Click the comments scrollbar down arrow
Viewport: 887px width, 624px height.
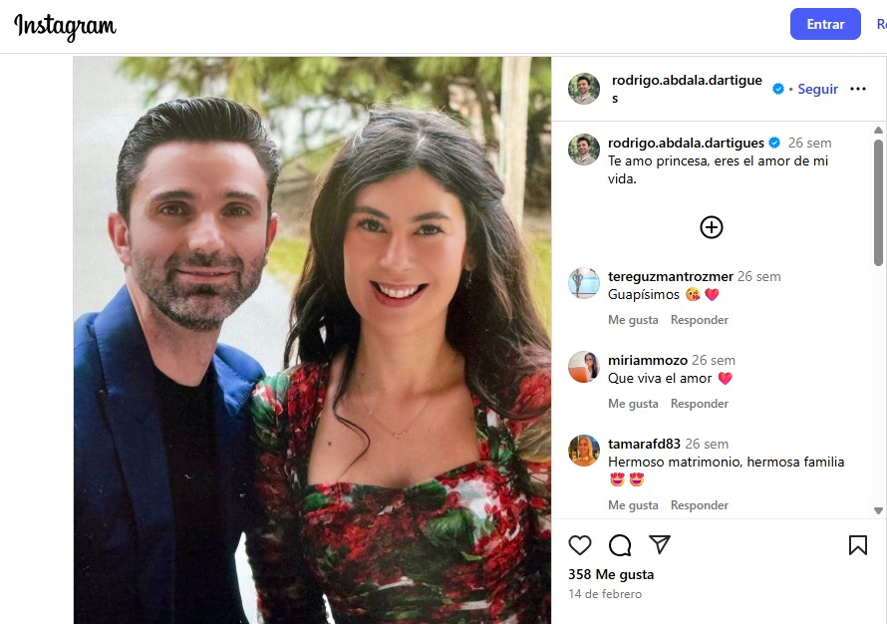click(878, 510)
